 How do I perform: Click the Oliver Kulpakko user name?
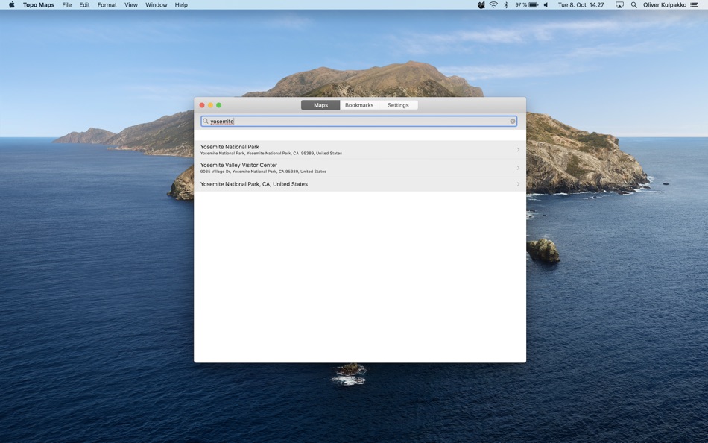[665, 5]
